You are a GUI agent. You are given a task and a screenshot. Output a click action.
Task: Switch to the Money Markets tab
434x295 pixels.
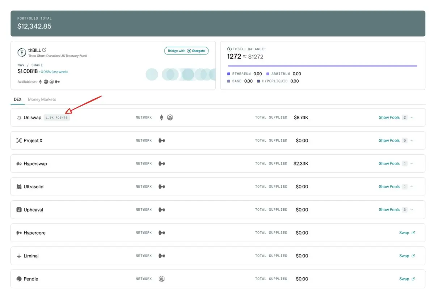[x=42, y=99]
